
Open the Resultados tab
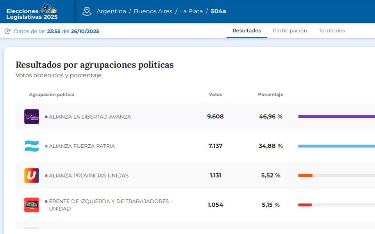pos(246,31)
